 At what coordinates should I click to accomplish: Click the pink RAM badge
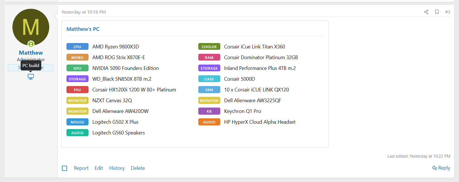(x=209, y=57)
